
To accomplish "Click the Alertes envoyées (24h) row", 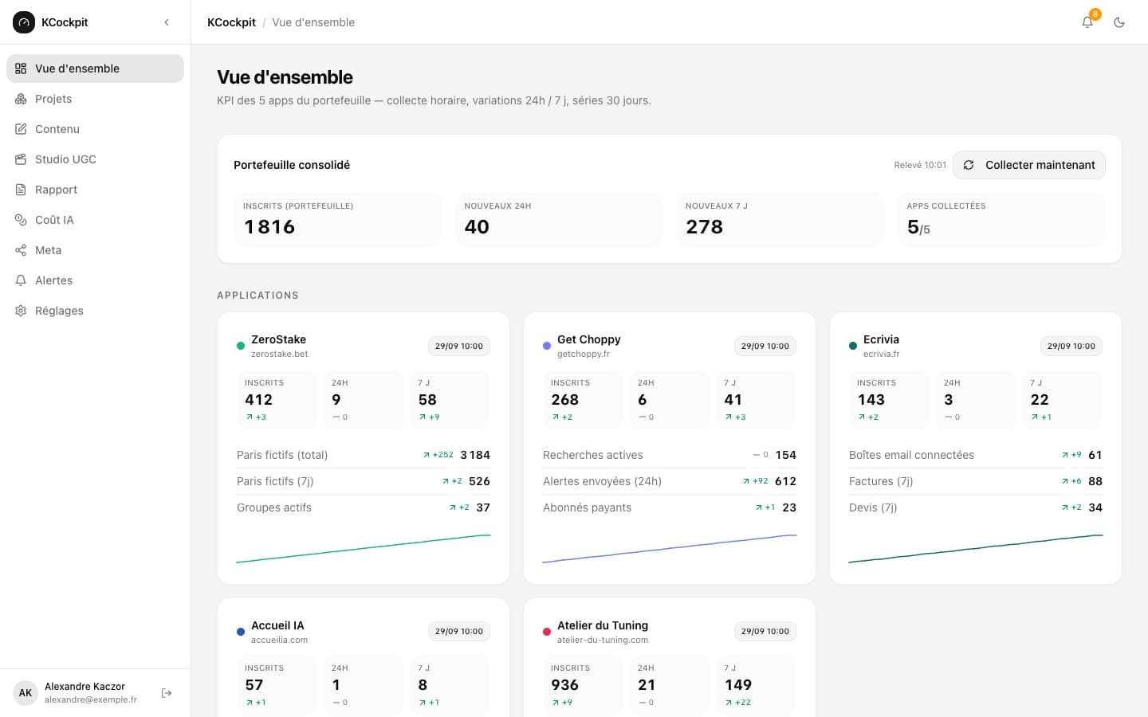I will (670, 481).
